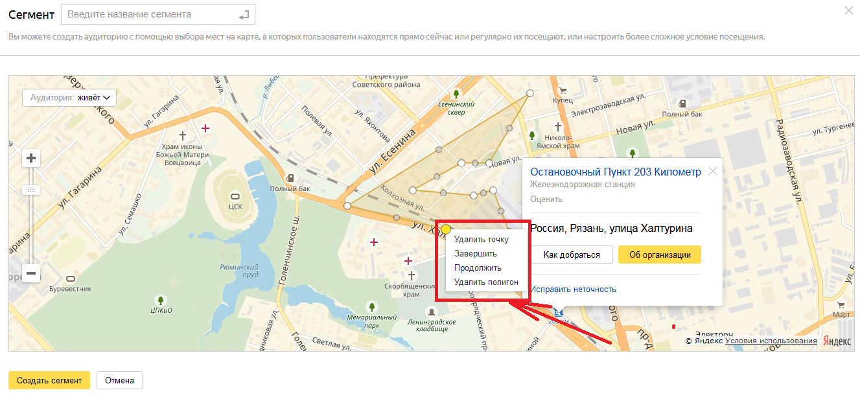Viewport: 860px width, 397px height.
Task: Choose Удалить полигон from context menu
Action: click(487, 282)
